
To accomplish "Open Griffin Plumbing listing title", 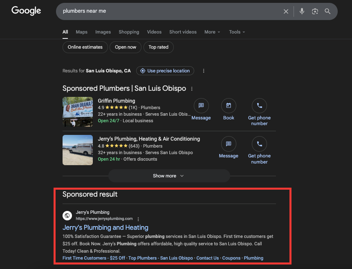I will pyautogui.click(x=117, y=101).
